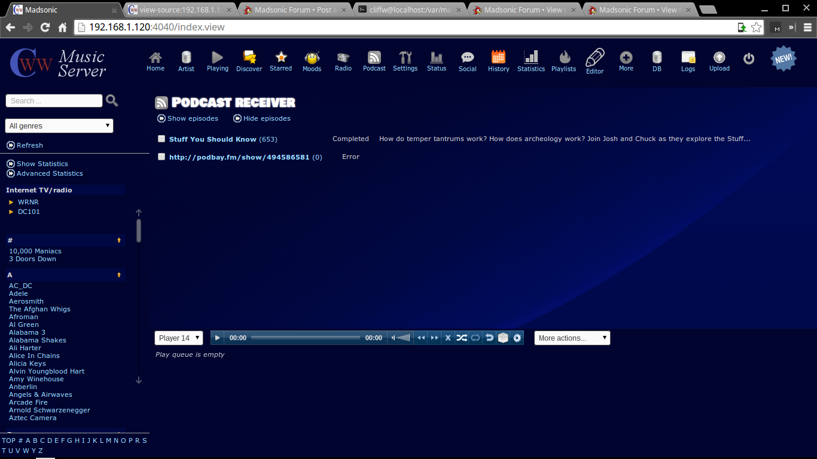Image resolution: width=817 pixels, height=459 pixels.
Task: Open the All genres dropdown
Action: pyautogui.click(x=59, y=126)
